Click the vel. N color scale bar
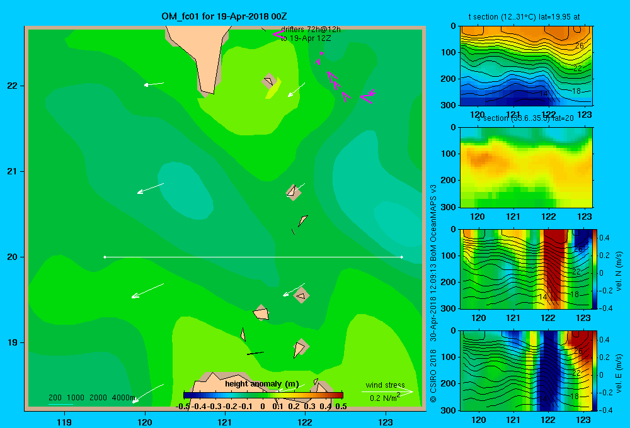Screen dimensions: 630x428 click(x=595, y=269)
